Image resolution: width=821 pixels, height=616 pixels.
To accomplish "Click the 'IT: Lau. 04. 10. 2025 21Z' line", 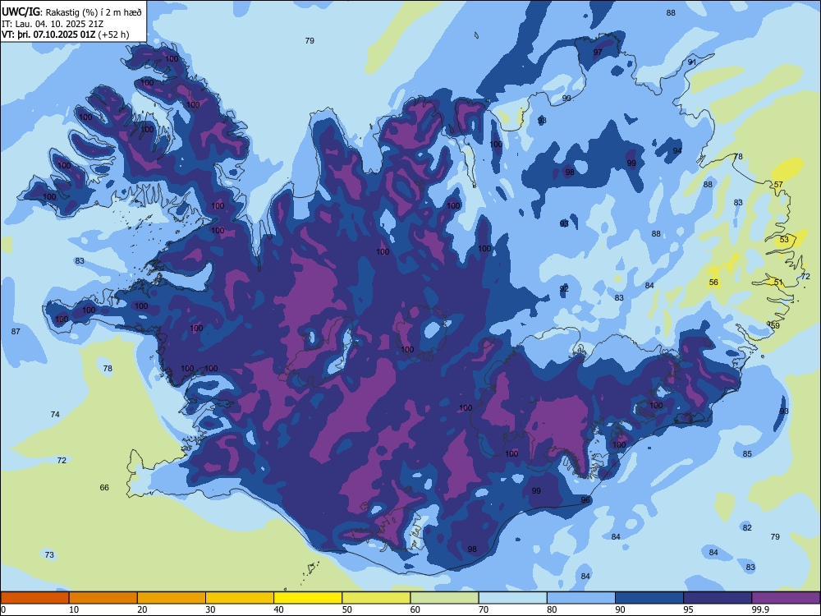I will coord(53,24).
